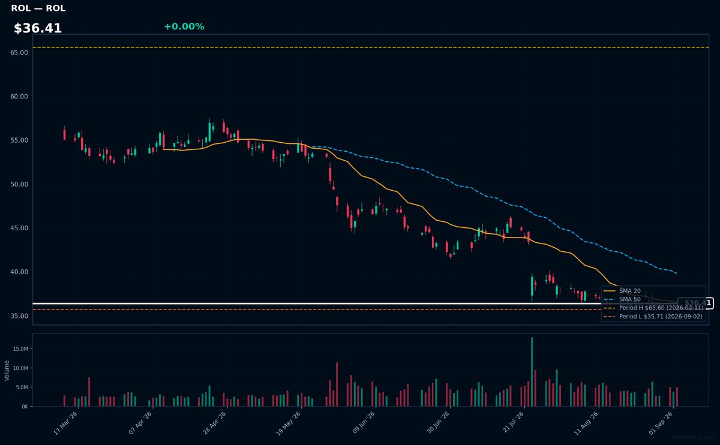The width and height of the screenshot is (720, 445).
Task: Click the 21 Jul '26 date label
Action: click(x=512, y=423)
